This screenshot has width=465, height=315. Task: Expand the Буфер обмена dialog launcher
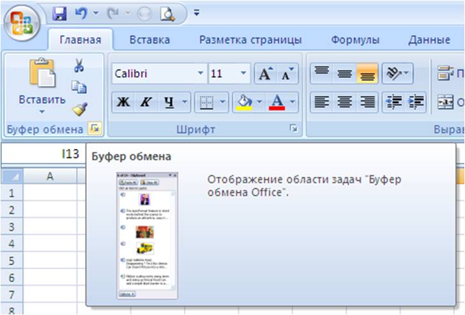95,130
